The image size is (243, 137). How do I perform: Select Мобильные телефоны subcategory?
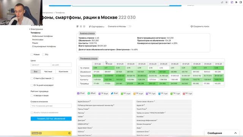point(43,36)
